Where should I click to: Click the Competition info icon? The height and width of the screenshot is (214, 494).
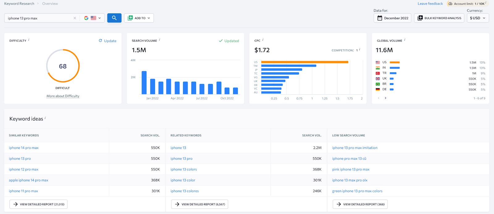(360, 49)
